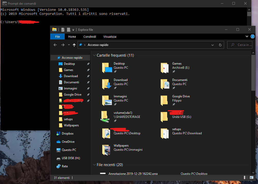The image size is (258, 184).
Task: Click the back navigation arrow
Action: coord(55,45)
